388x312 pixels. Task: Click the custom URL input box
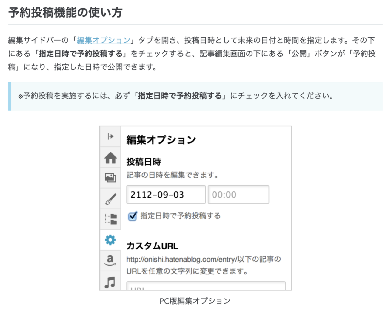[x=206, y=286]
